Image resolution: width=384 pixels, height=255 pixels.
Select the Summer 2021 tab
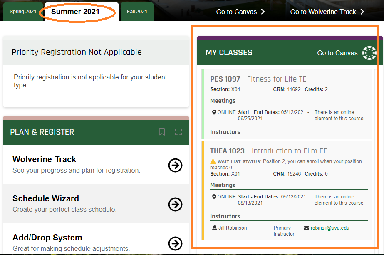[x=75, y=12]
